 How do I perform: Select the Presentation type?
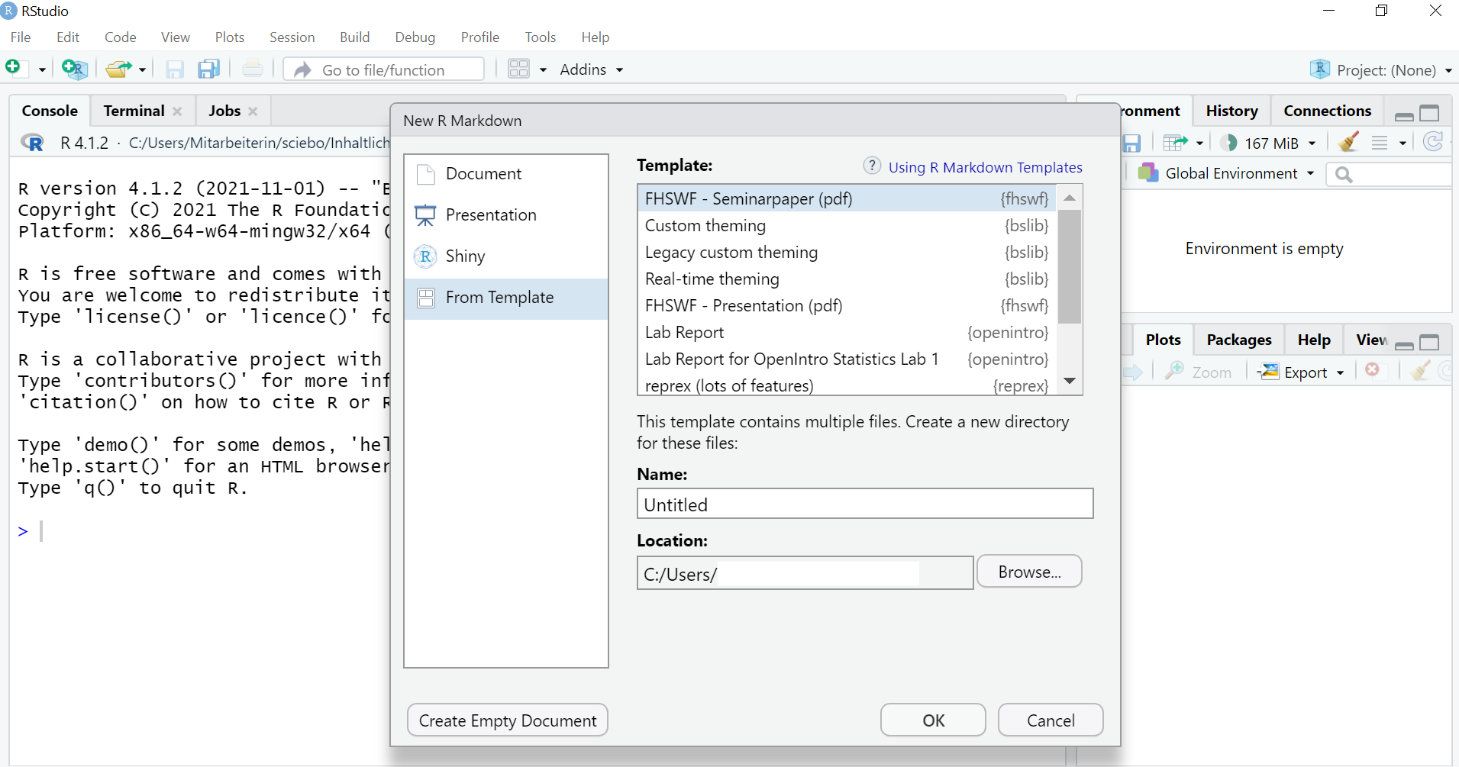coord(506,215)
